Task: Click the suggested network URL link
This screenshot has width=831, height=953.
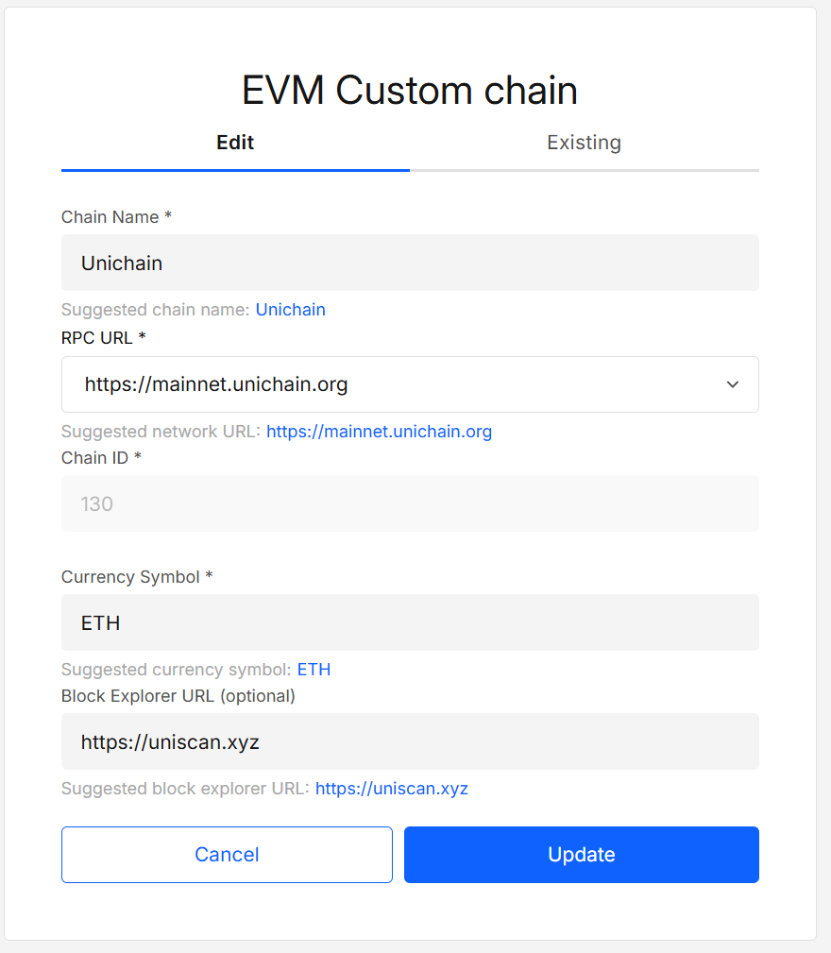Action: coord(379,432)
